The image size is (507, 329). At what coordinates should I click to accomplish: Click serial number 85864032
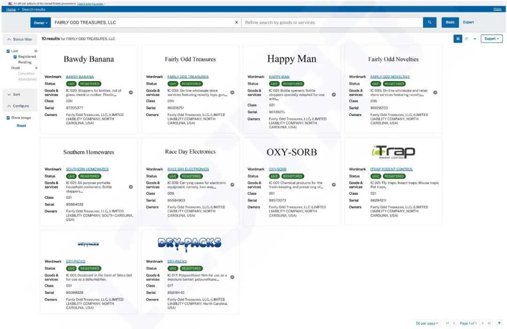(x=75, y=205)
